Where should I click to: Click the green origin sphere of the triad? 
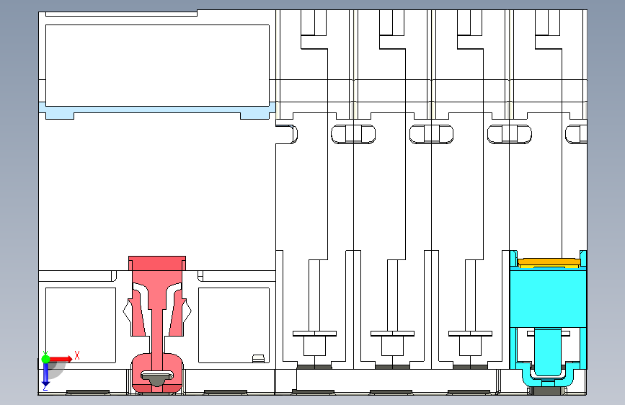[x=45, y=359]
